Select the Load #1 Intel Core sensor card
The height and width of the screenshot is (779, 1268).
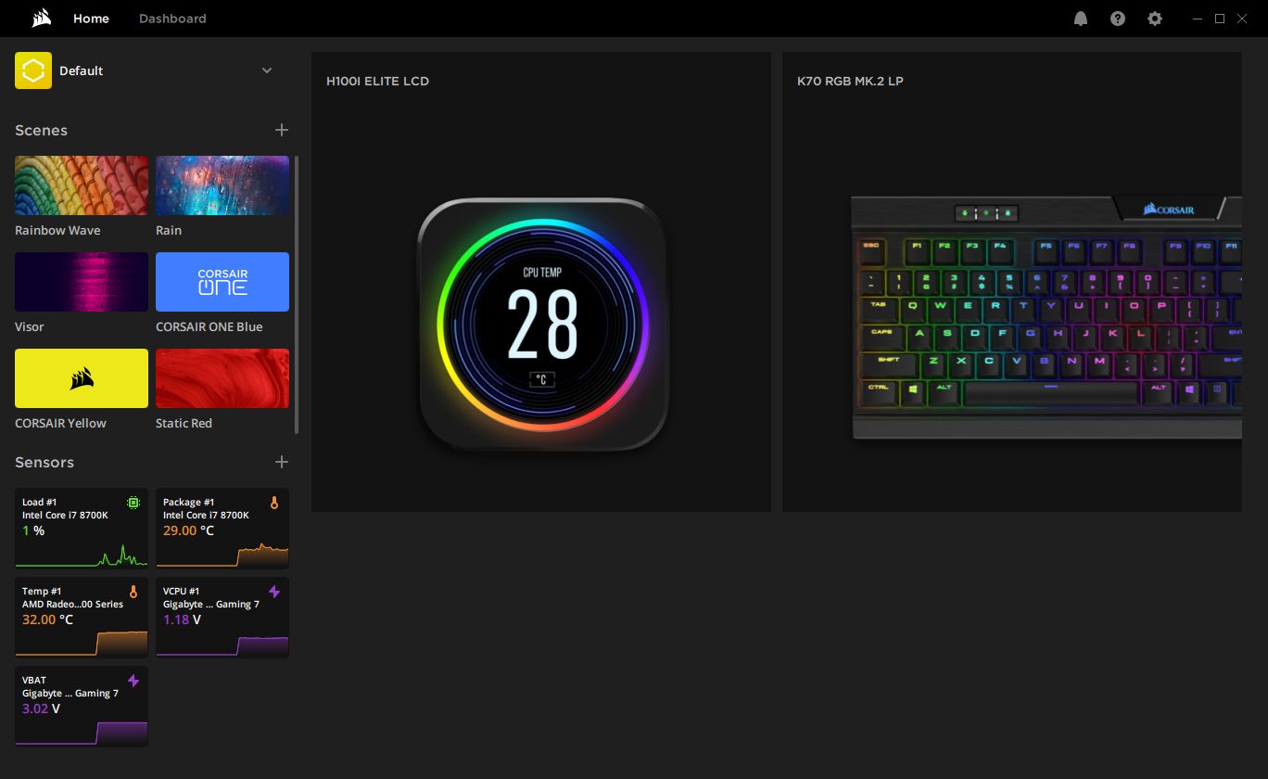pyautogui.click(x=82, y=528)
